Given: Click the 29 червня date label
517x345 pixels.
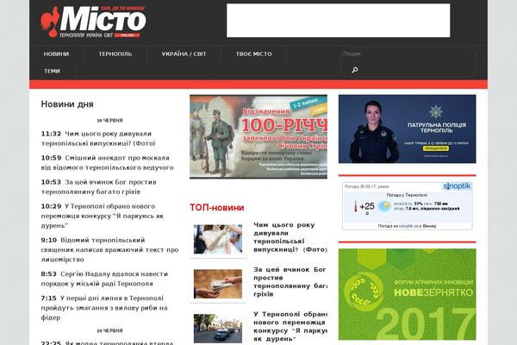Looking at the screenshot, I should (109, 330).
